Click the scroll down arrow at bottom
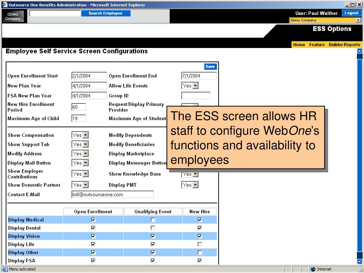 coord(359,262)
